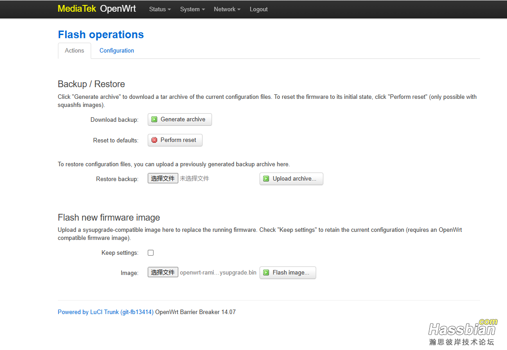Image resolution: width=507 pixels, height=350 pixels.
Task: Click the green icon on Flash image
Action: click(x=266, y=273)
